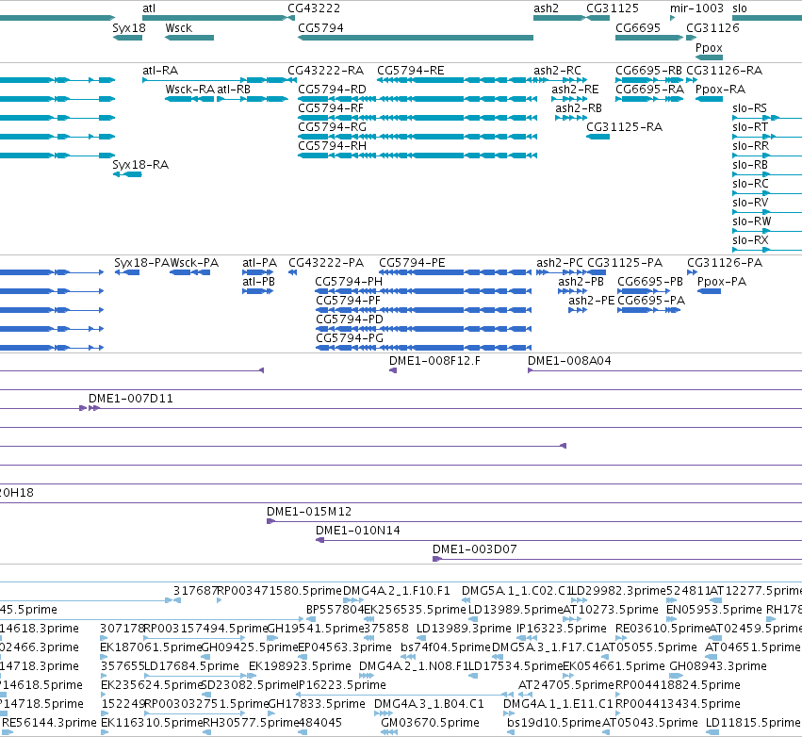Click transcript atl-RB
Screen dimensions: 802x737
[x=234, y=89]
